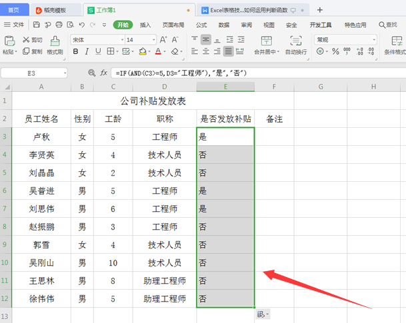406x323 pixels.
Task: Increase font size with A+ icon
Action: [x=163, y=39]
